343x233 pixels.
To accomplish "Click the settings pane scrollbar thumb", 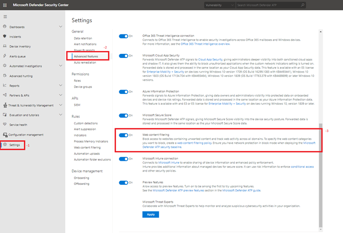I will [321, 175].
